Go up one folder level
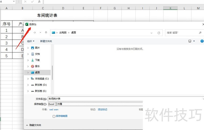204x130 pixels. 46,33
